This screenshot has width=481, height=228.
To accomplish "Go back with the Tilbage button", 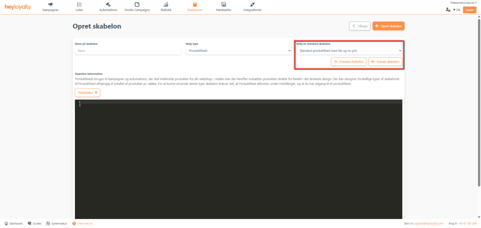I will click(359, 26).
